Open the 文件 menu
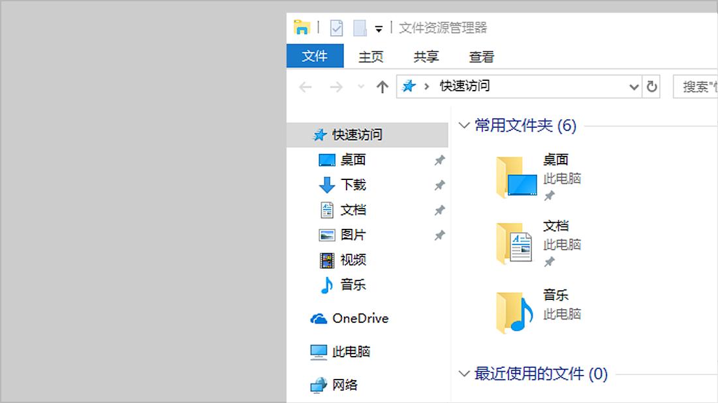This screenshot has height=403, width=718. (315, 57)
